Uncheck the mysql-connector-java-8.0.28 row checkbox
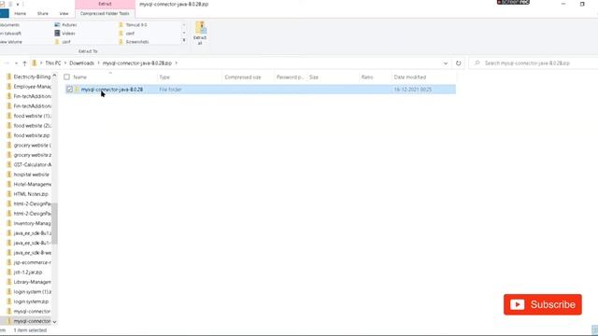This screenshot has height=336, width=598. pos(69,90)
